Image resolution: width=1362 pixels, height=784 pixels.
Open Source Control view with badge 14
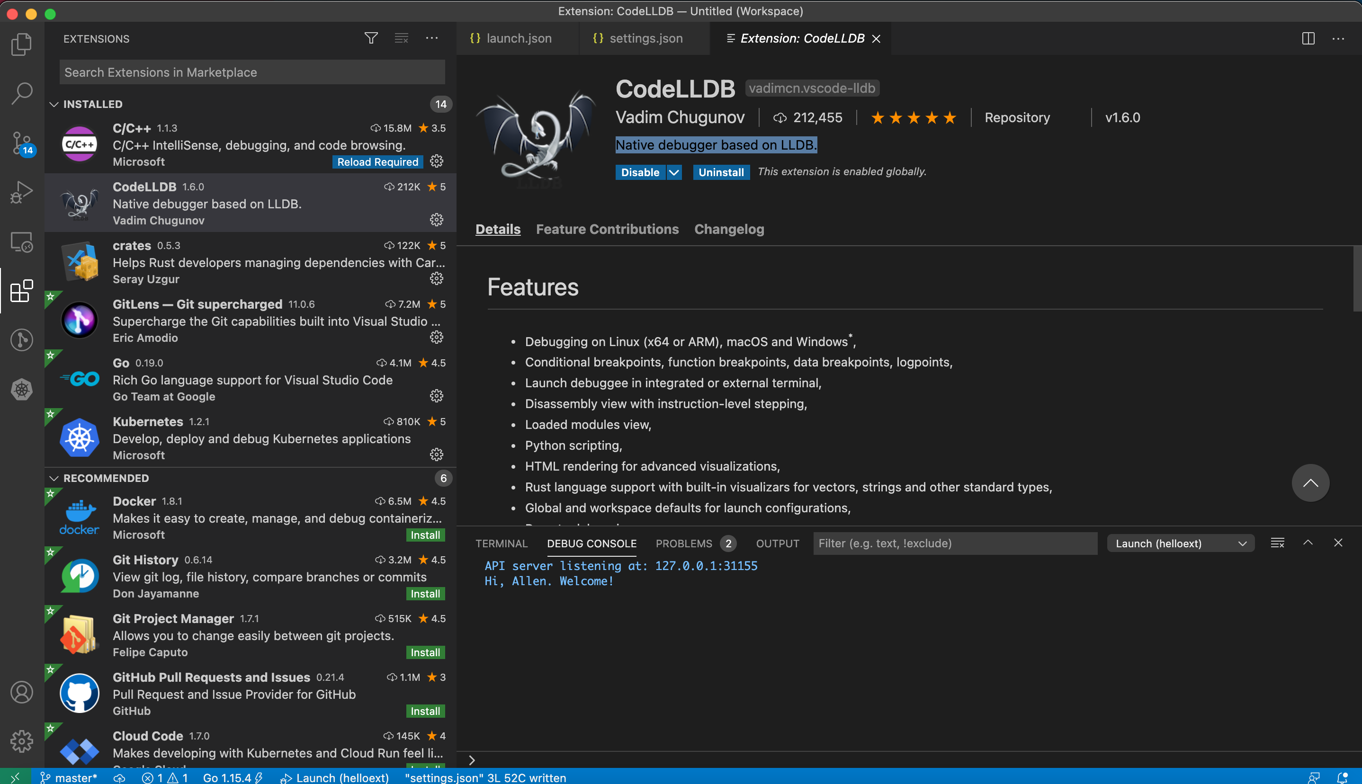coord(21,143)
